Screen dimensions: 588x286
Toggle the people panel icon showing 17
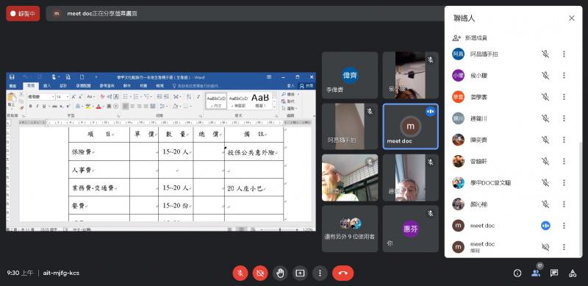536,274
